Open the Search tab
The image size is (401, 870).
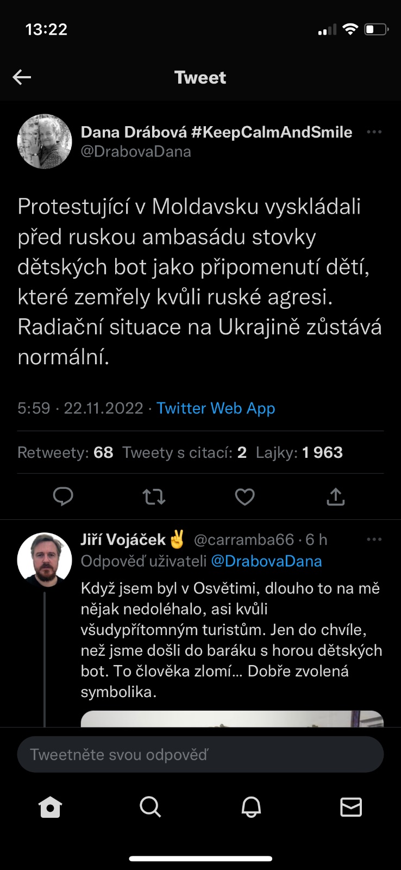pyautogui.click(x=150, y=807)
